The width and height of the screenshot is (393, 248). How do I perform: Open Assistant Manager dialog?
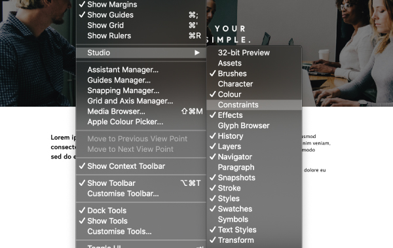point(141,69)
